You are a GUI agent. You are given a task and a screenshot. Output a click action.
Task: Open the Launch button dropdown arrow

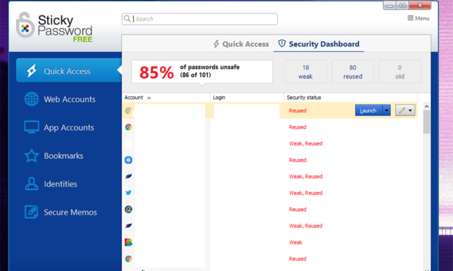pyautogui.click(x=386, y=110)
